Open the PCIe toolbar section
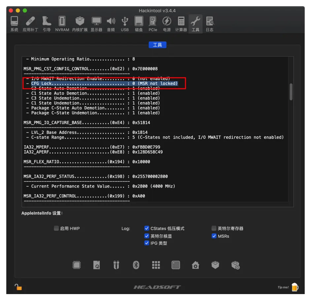Viewport: 311px width, 302px height. pos(153,24)
